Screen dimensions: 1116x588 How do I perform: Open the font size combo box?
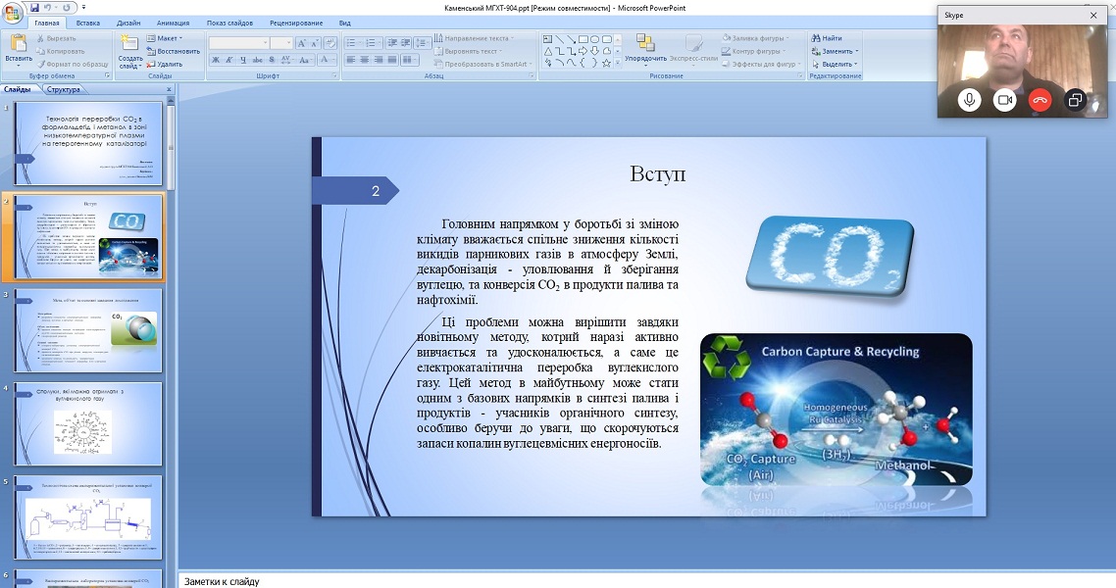coord(281,43)
